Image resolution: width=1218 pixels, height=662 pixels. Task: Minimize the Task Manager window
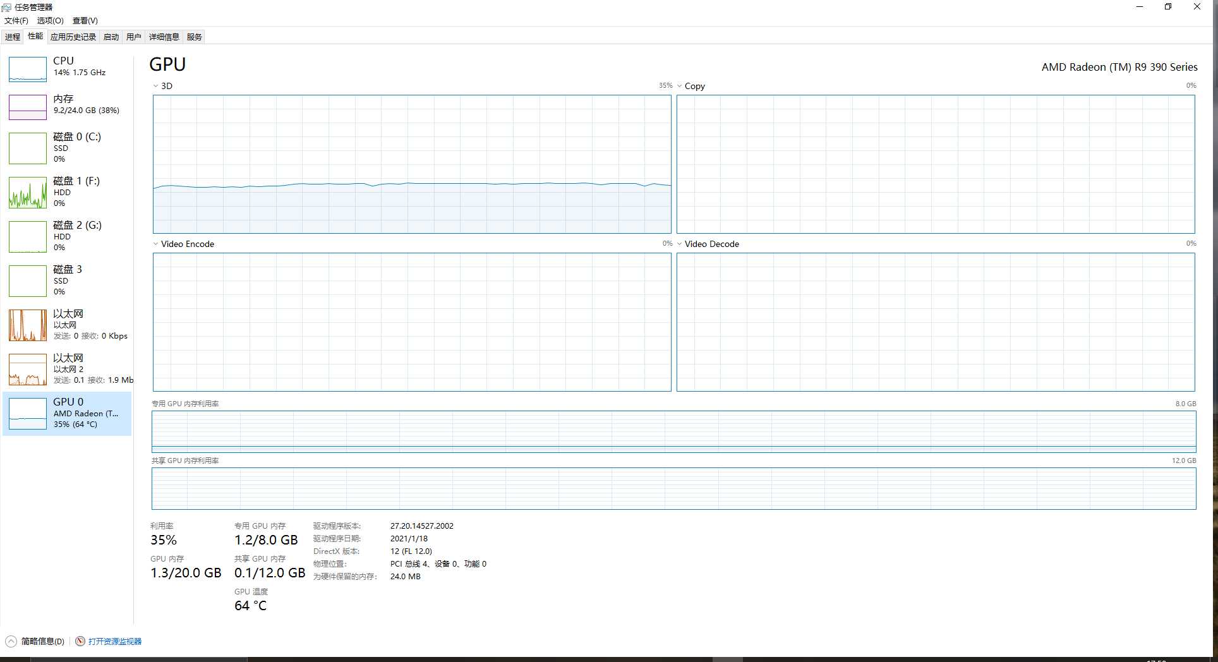1140,7
